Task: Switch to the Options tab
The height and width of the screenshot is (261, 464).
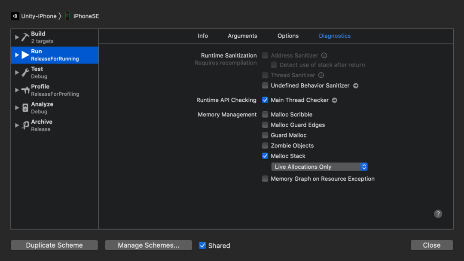Action: click(x=288, y=36)
